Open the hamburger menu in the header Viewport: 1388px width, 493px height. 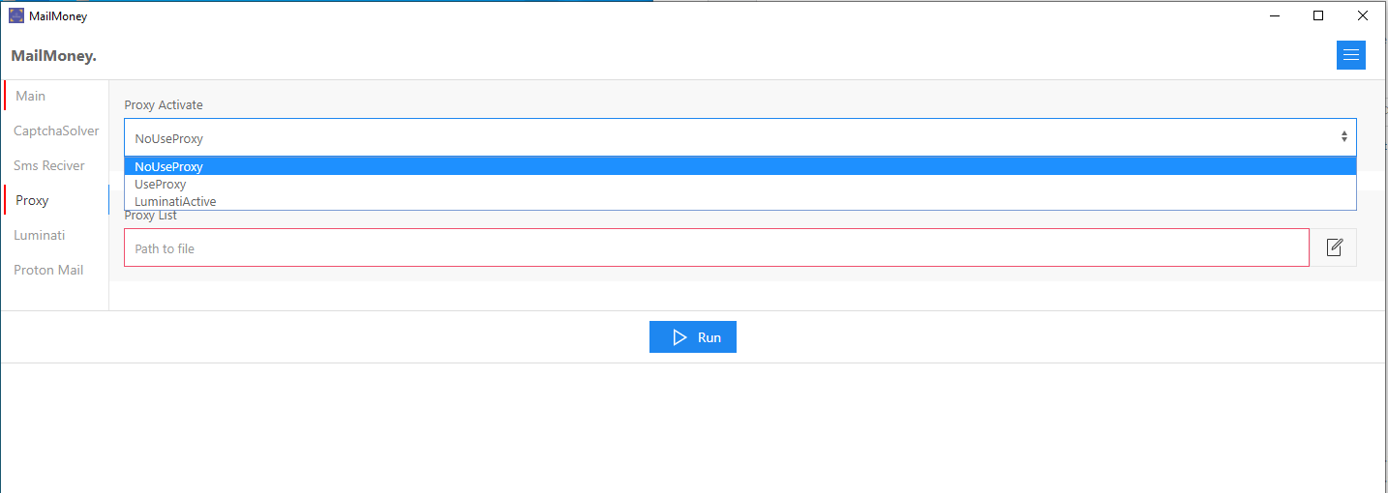(x=1350, y=55)
